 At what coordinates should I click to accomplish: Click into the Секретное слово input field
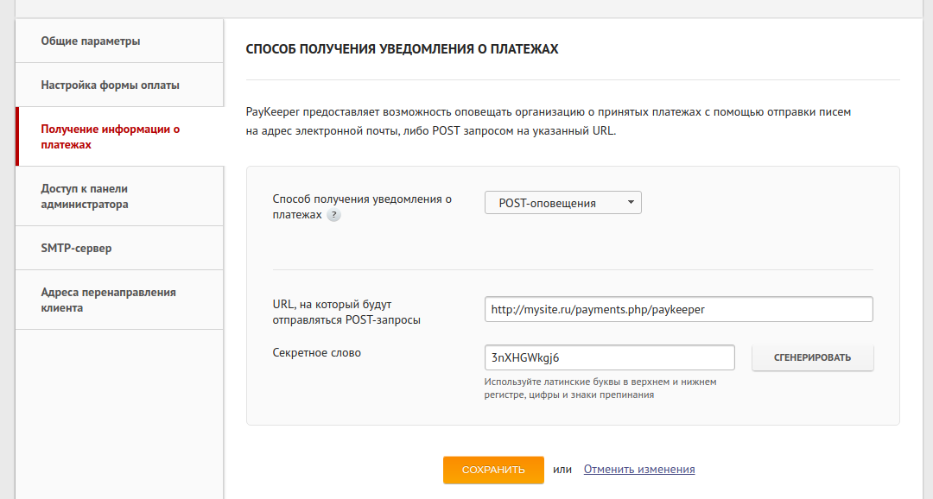609,357
